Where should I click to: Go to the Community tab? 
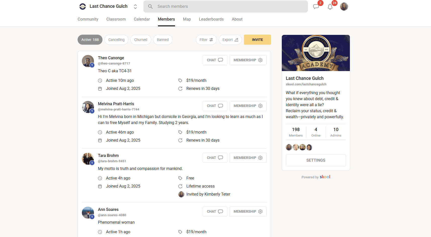point(88,19)
